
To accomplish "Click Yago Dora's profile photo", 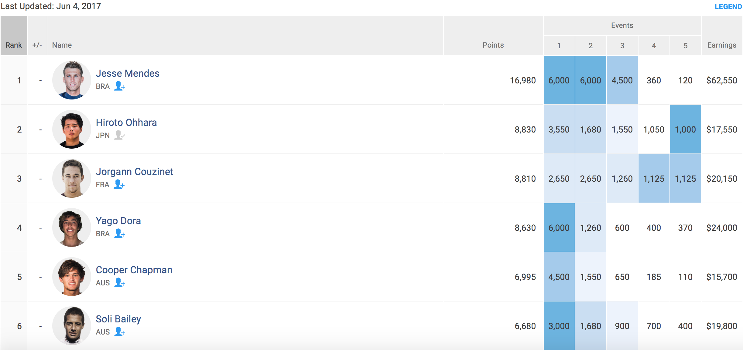I will [x=72, y=227].
